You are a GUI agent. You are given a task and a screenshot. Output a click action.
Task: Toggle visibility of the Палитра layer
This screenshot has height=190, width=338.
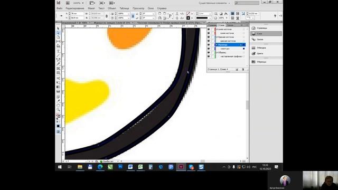coord(209,45)
